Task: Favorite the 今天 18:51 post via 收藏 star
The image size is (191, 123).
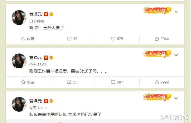Action: pos(28,82)
